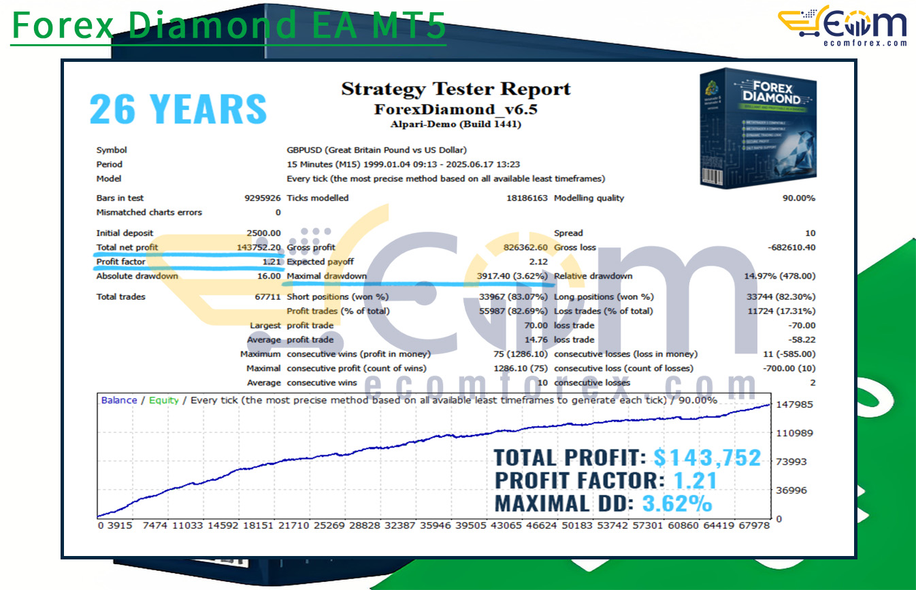Open the Forex Diamond EA MT5 title link
This screenshot has width=916, height=590.
click(229, 25)
